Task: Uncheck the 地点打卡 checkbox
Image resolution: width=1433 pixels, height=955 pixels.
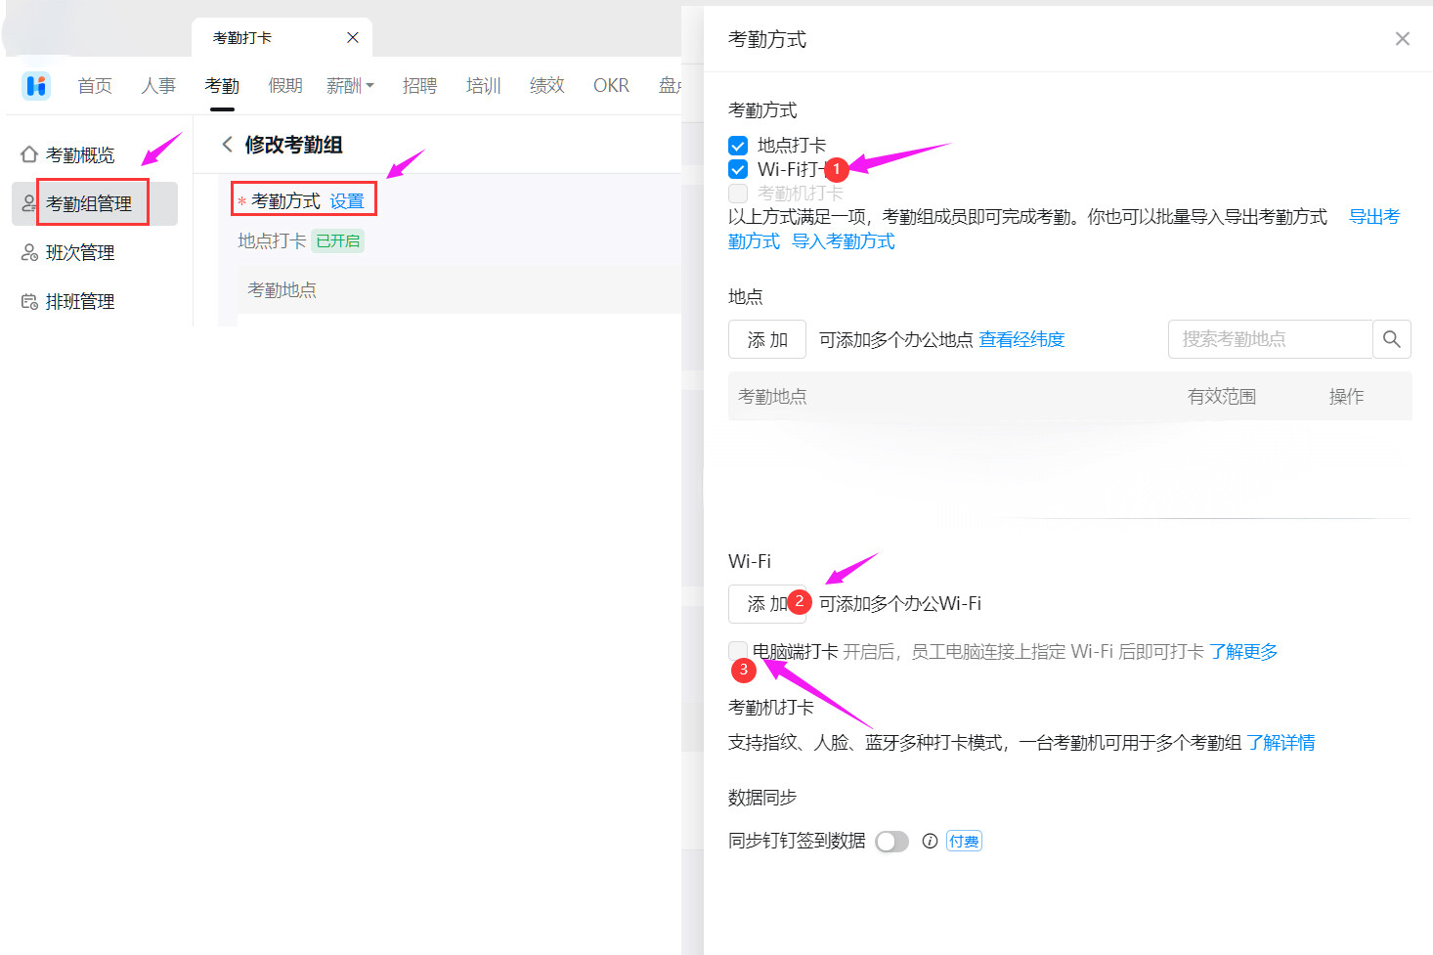Action: [738, 146]
